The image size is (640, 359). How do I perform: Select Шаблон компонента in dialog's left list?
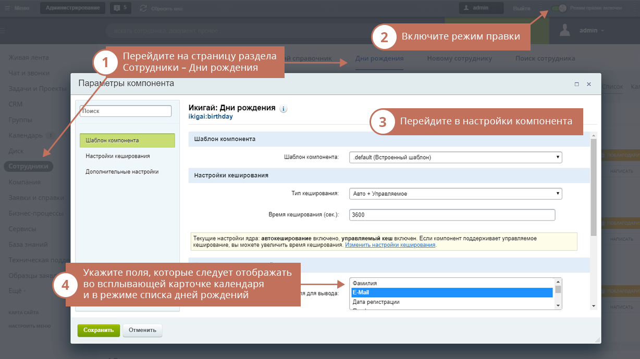[x=127, y=140]
